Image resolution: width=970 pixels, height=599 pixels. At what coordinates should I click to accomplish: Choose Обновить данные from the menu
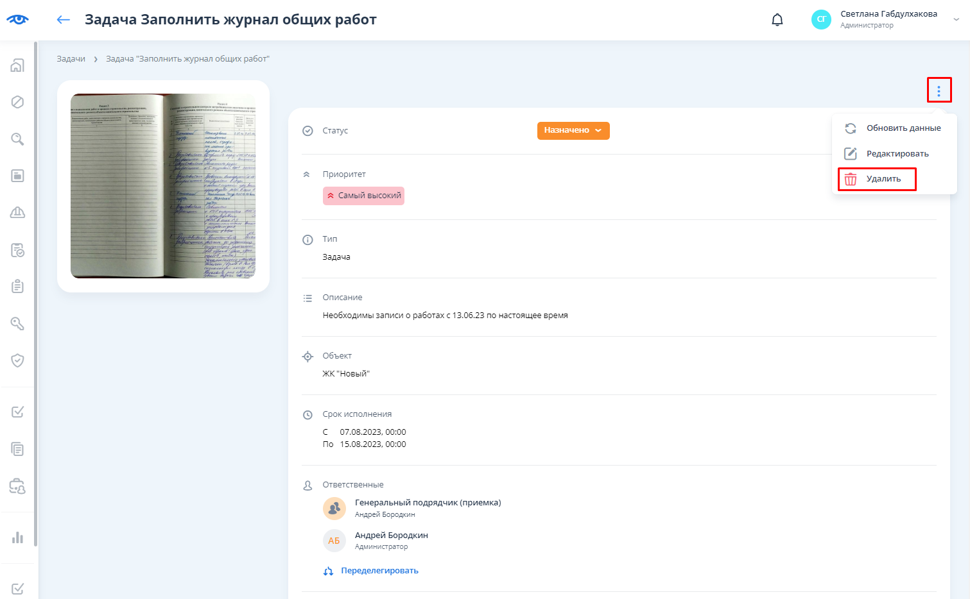[x=903, y=128]
